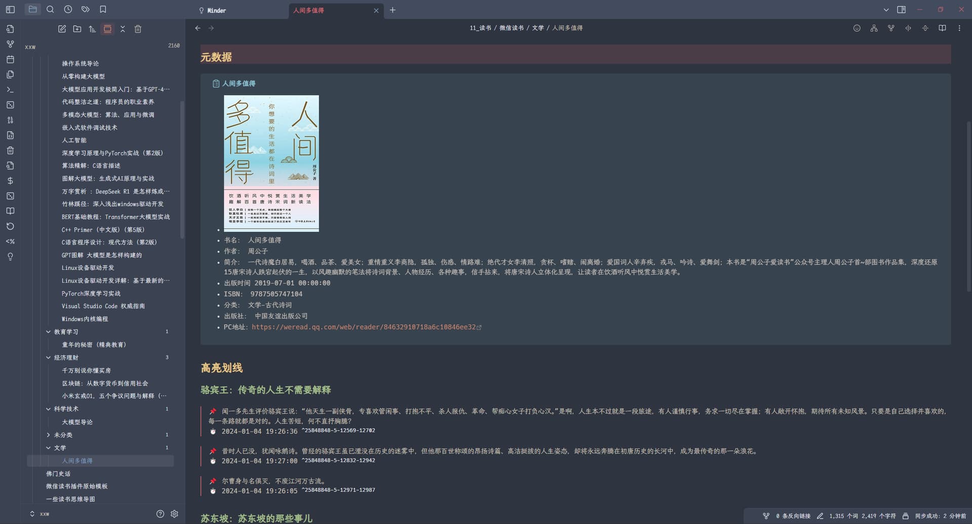Click the binary digits ribbon icon
The height and width of the screenshot is (524, 972).
pos(10,120)
